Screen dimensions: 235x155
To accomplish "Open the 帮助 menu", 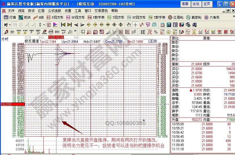I will (x=115, y=11).
